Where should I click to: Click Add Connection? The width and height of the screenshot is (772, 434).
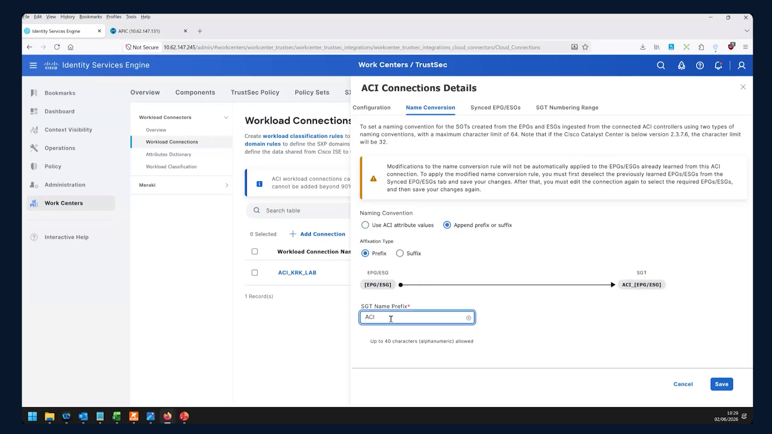[x=317, y=234]
